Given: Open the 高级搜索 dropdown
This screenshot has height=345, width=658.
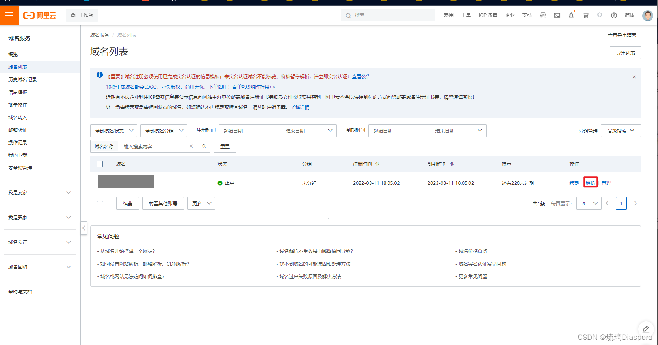Looking at the screenshot, I should pyautogui.click(x=621, y=131).
